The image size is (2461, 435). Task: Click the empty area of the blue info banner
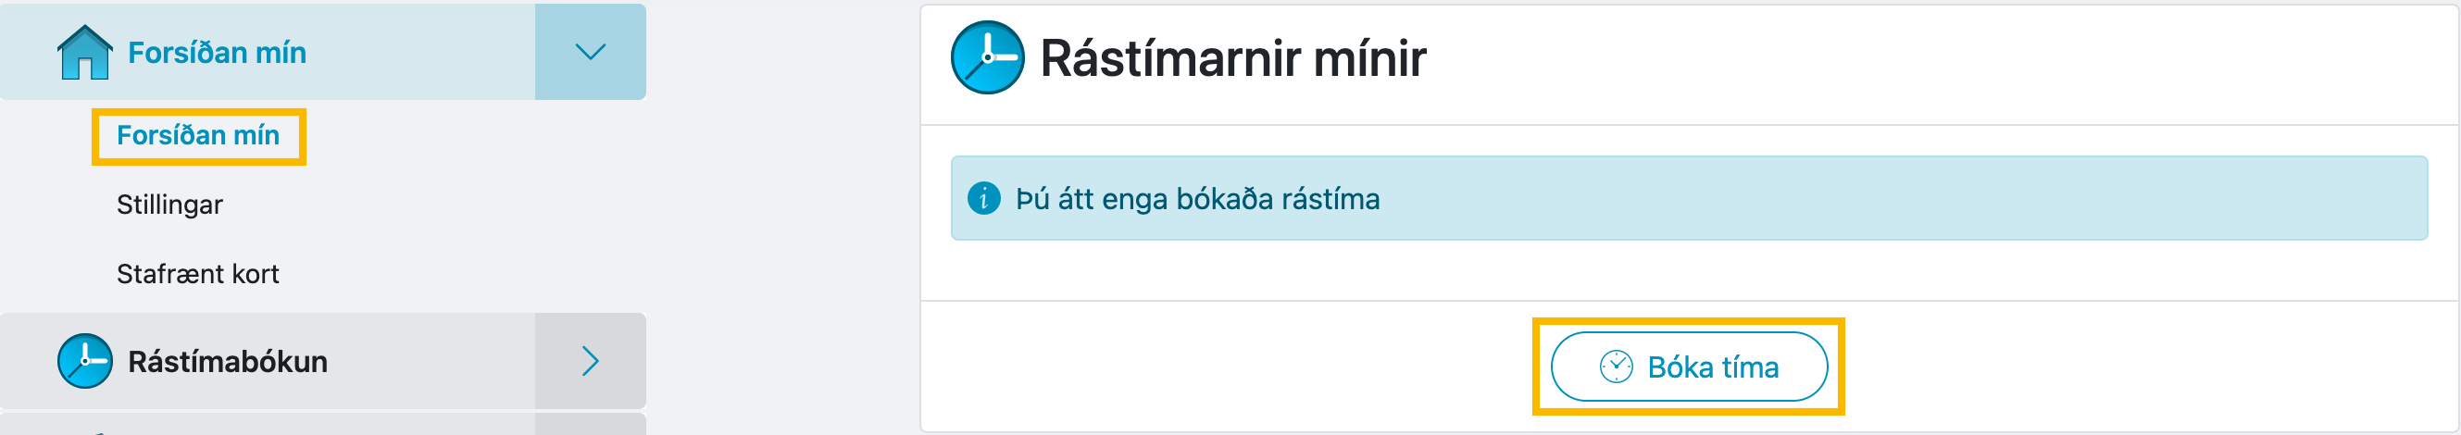tap(1901, 198)
